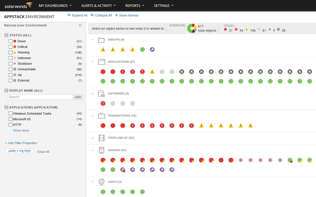316x197 pixels.
Task: Select the purple External icon in GROUPS row
Action: click(152, 49)
